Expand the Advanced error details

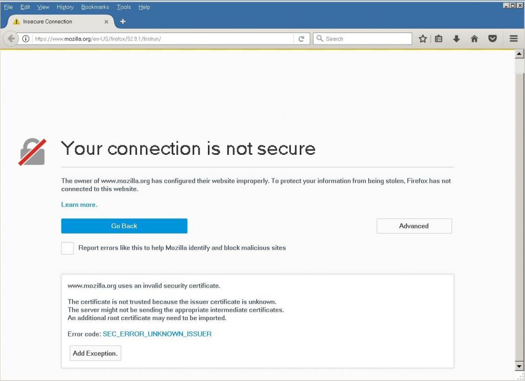coord(414,226)
